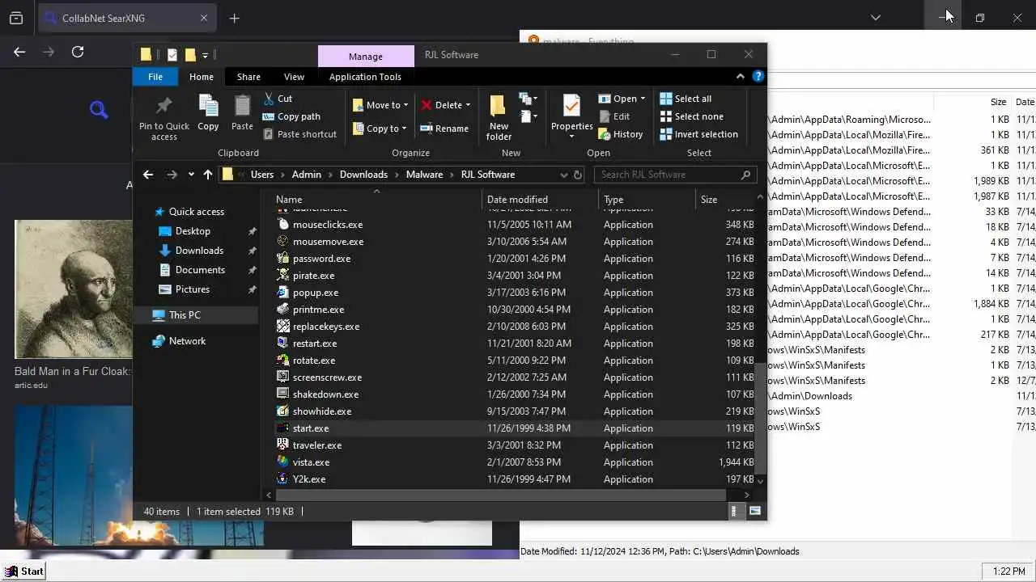Open the Open button dropdown arrow
Viewport: 1036px width, 582px height.
click(x=643, y=99)
